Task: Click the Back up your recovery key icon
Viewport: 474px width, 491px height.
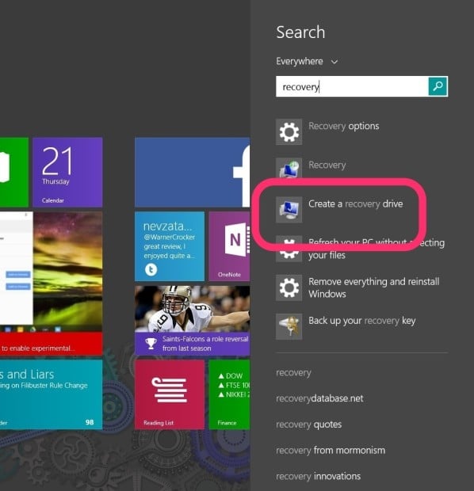Action: 289,326
